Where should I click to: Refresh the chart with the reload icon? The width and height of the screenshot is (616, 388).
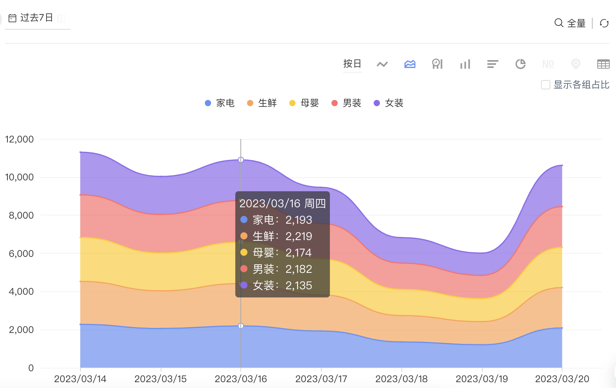pyautogui.click(x=604, y=23)
